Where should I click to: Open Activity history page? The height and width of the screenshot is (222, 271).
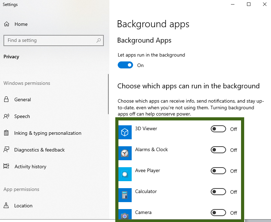[x=30, y=166]
